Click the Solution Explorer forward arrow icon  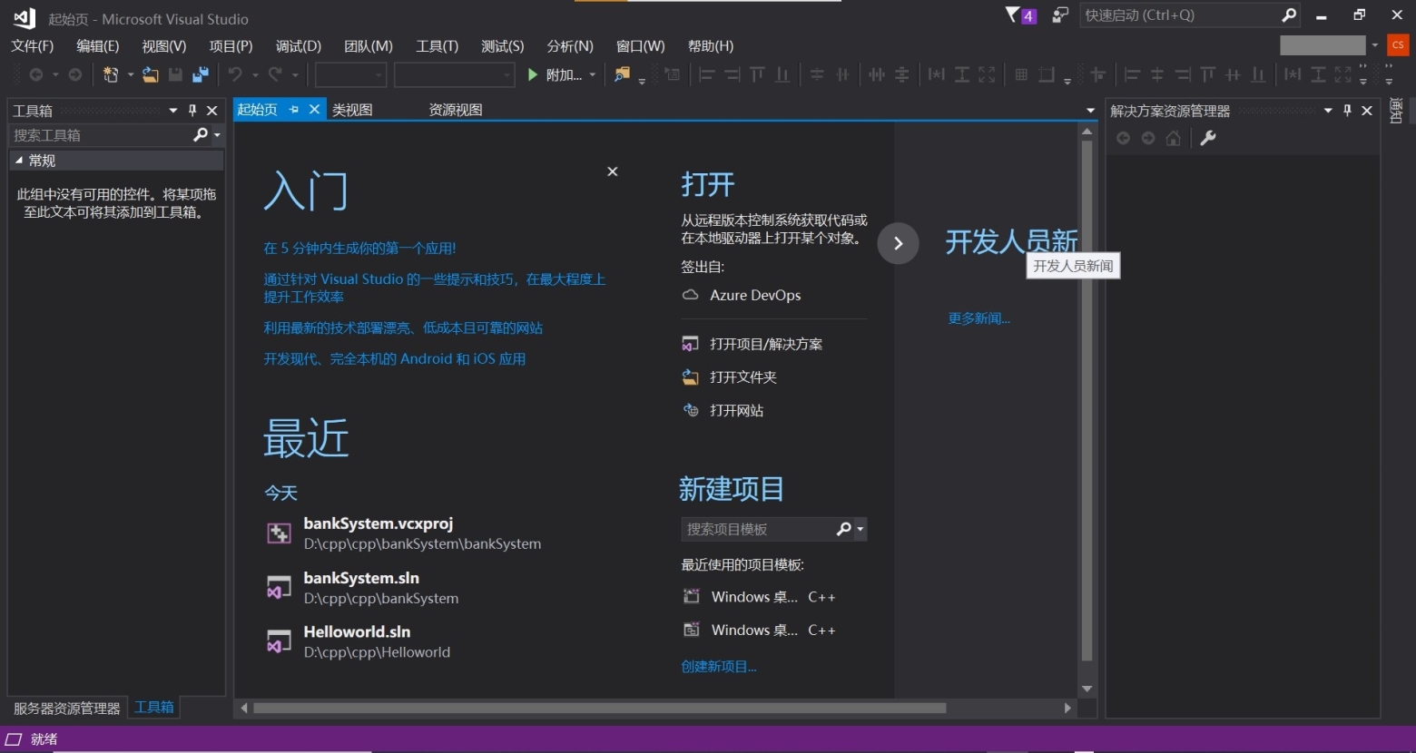(x=1148, y=138)
